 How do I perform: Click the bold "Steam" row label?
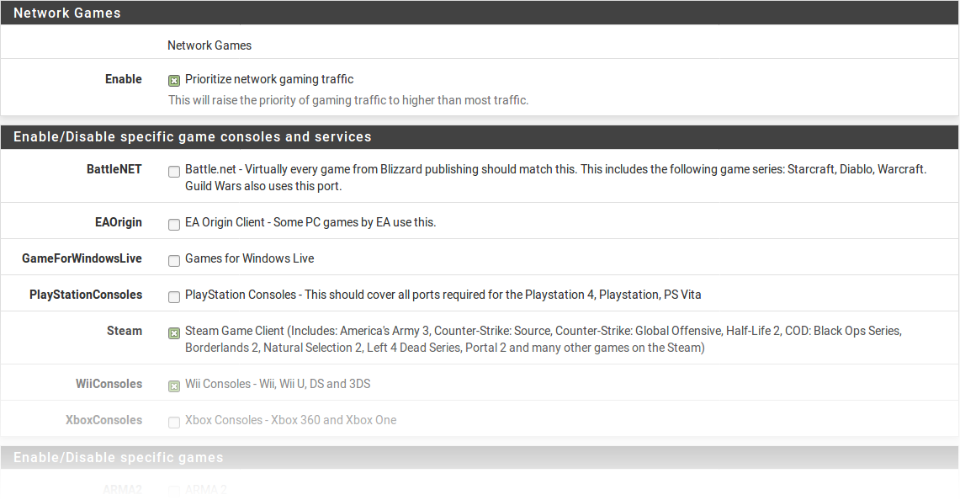[125, 331]
